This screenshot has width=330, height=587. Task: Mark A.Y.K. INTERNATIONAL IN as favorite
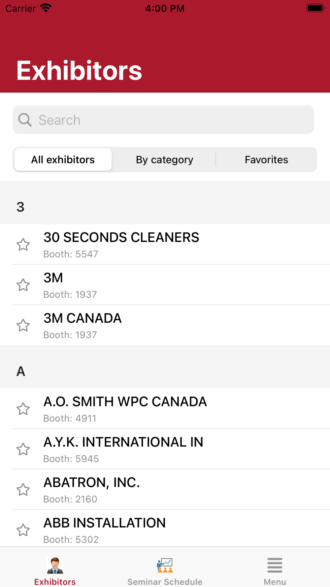23,449
